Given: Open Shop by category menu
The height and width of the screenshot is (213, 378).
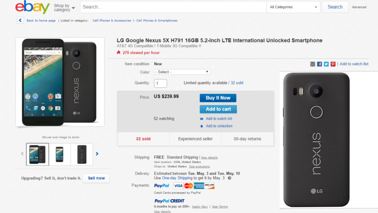Looking at the screenshot, I should 64,8.
